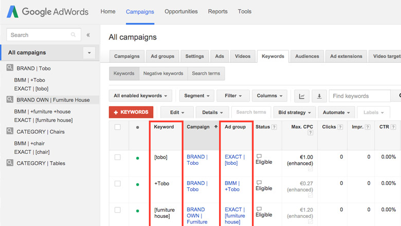Click the status dot column header

pyautogui.click(x=138, y=127)
